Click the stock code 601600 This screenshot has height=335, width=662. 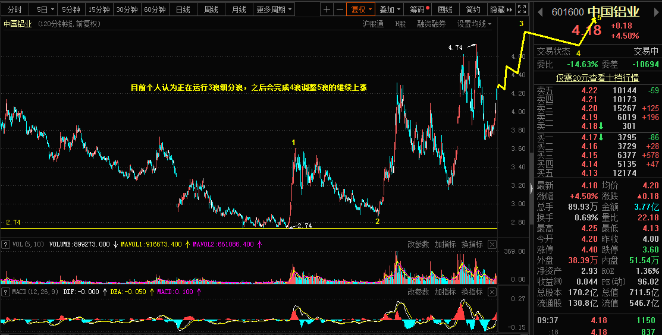click(x=568, y=12)
